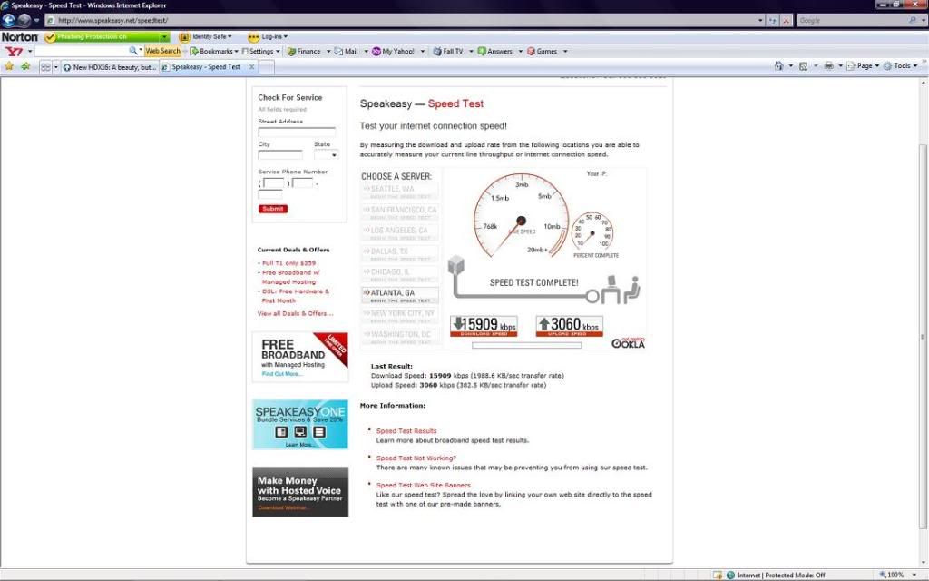Click the Yahoo toolbar search field
The image size is (929, 581).
(81, 52)
